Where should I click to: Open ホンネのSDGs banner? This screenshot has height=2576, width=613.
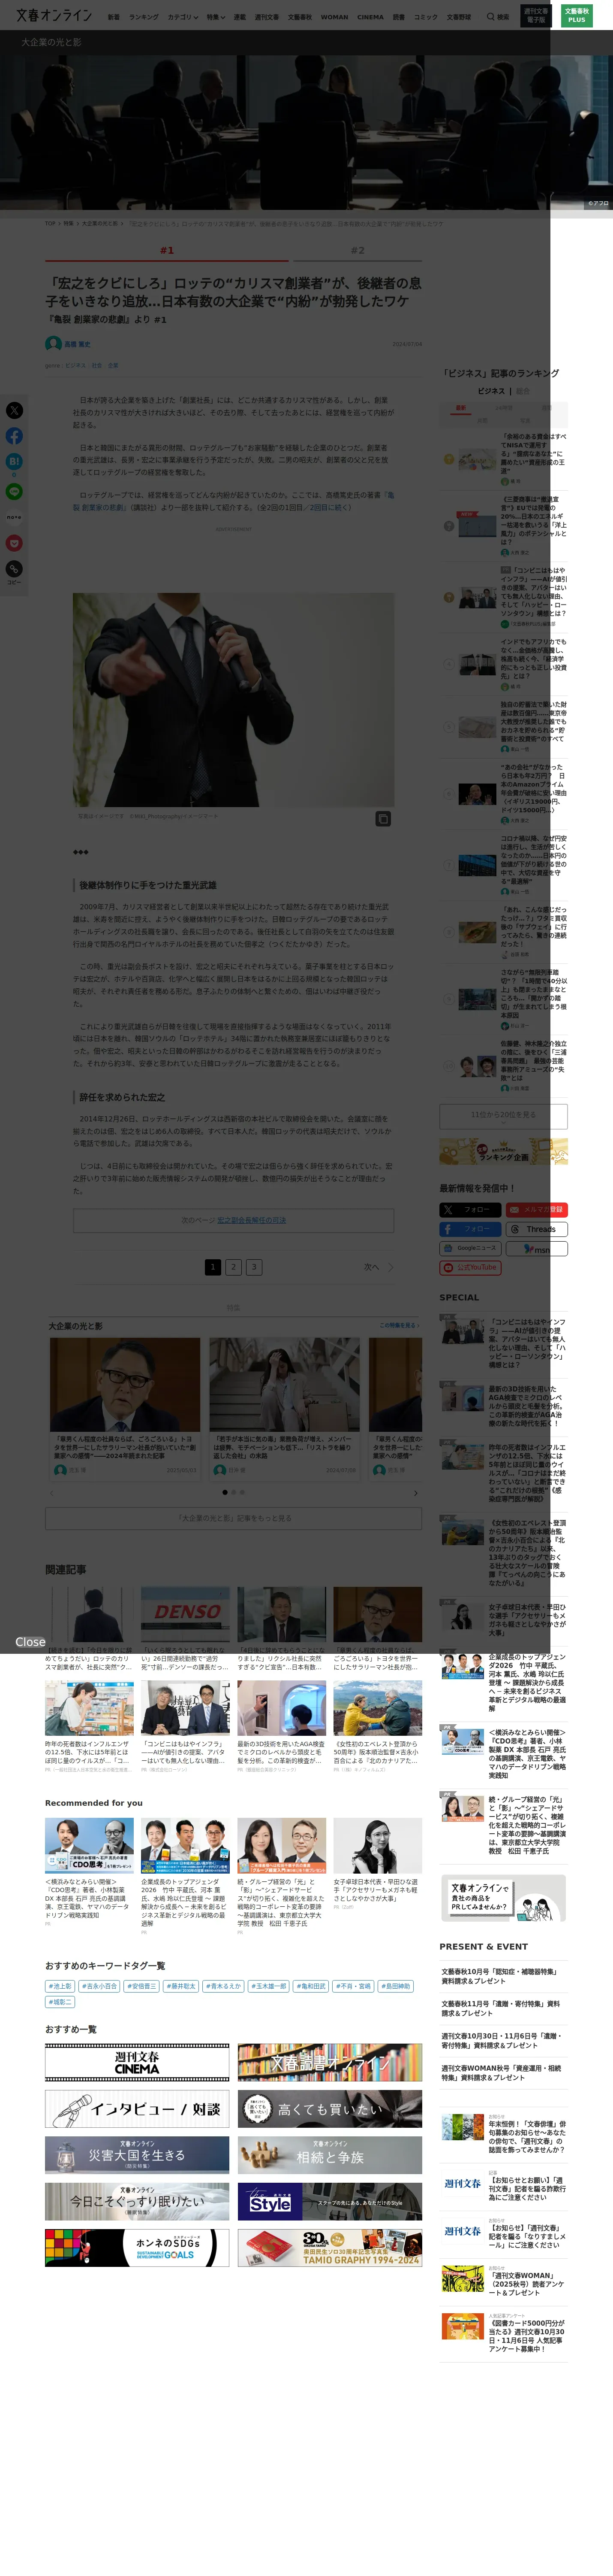click(x=137, y=2248)
